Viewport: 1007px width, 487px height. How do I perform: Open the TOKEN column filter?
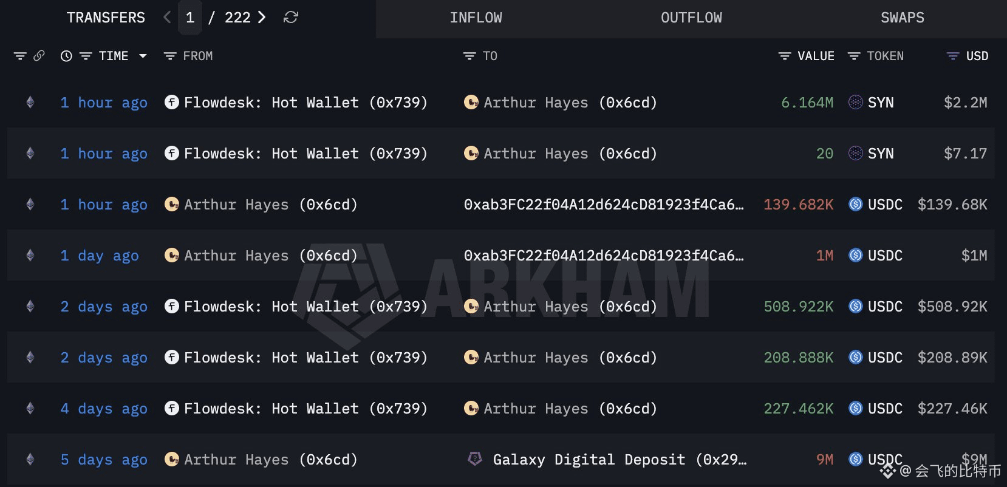tap(854, 56)
